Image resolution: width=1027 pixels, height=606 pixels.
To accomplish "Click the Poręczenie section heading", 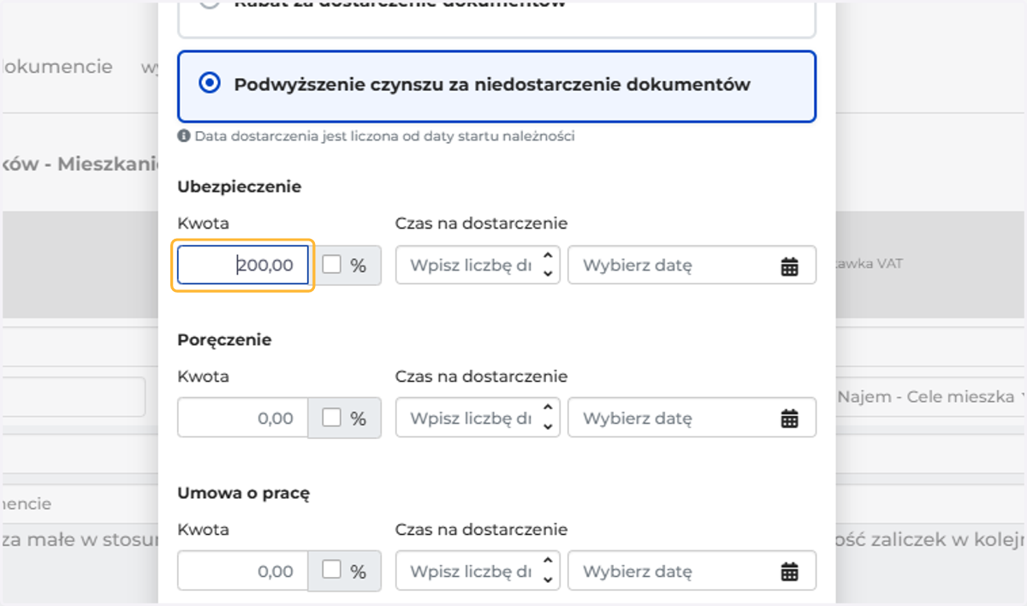I will coord(224,340).
